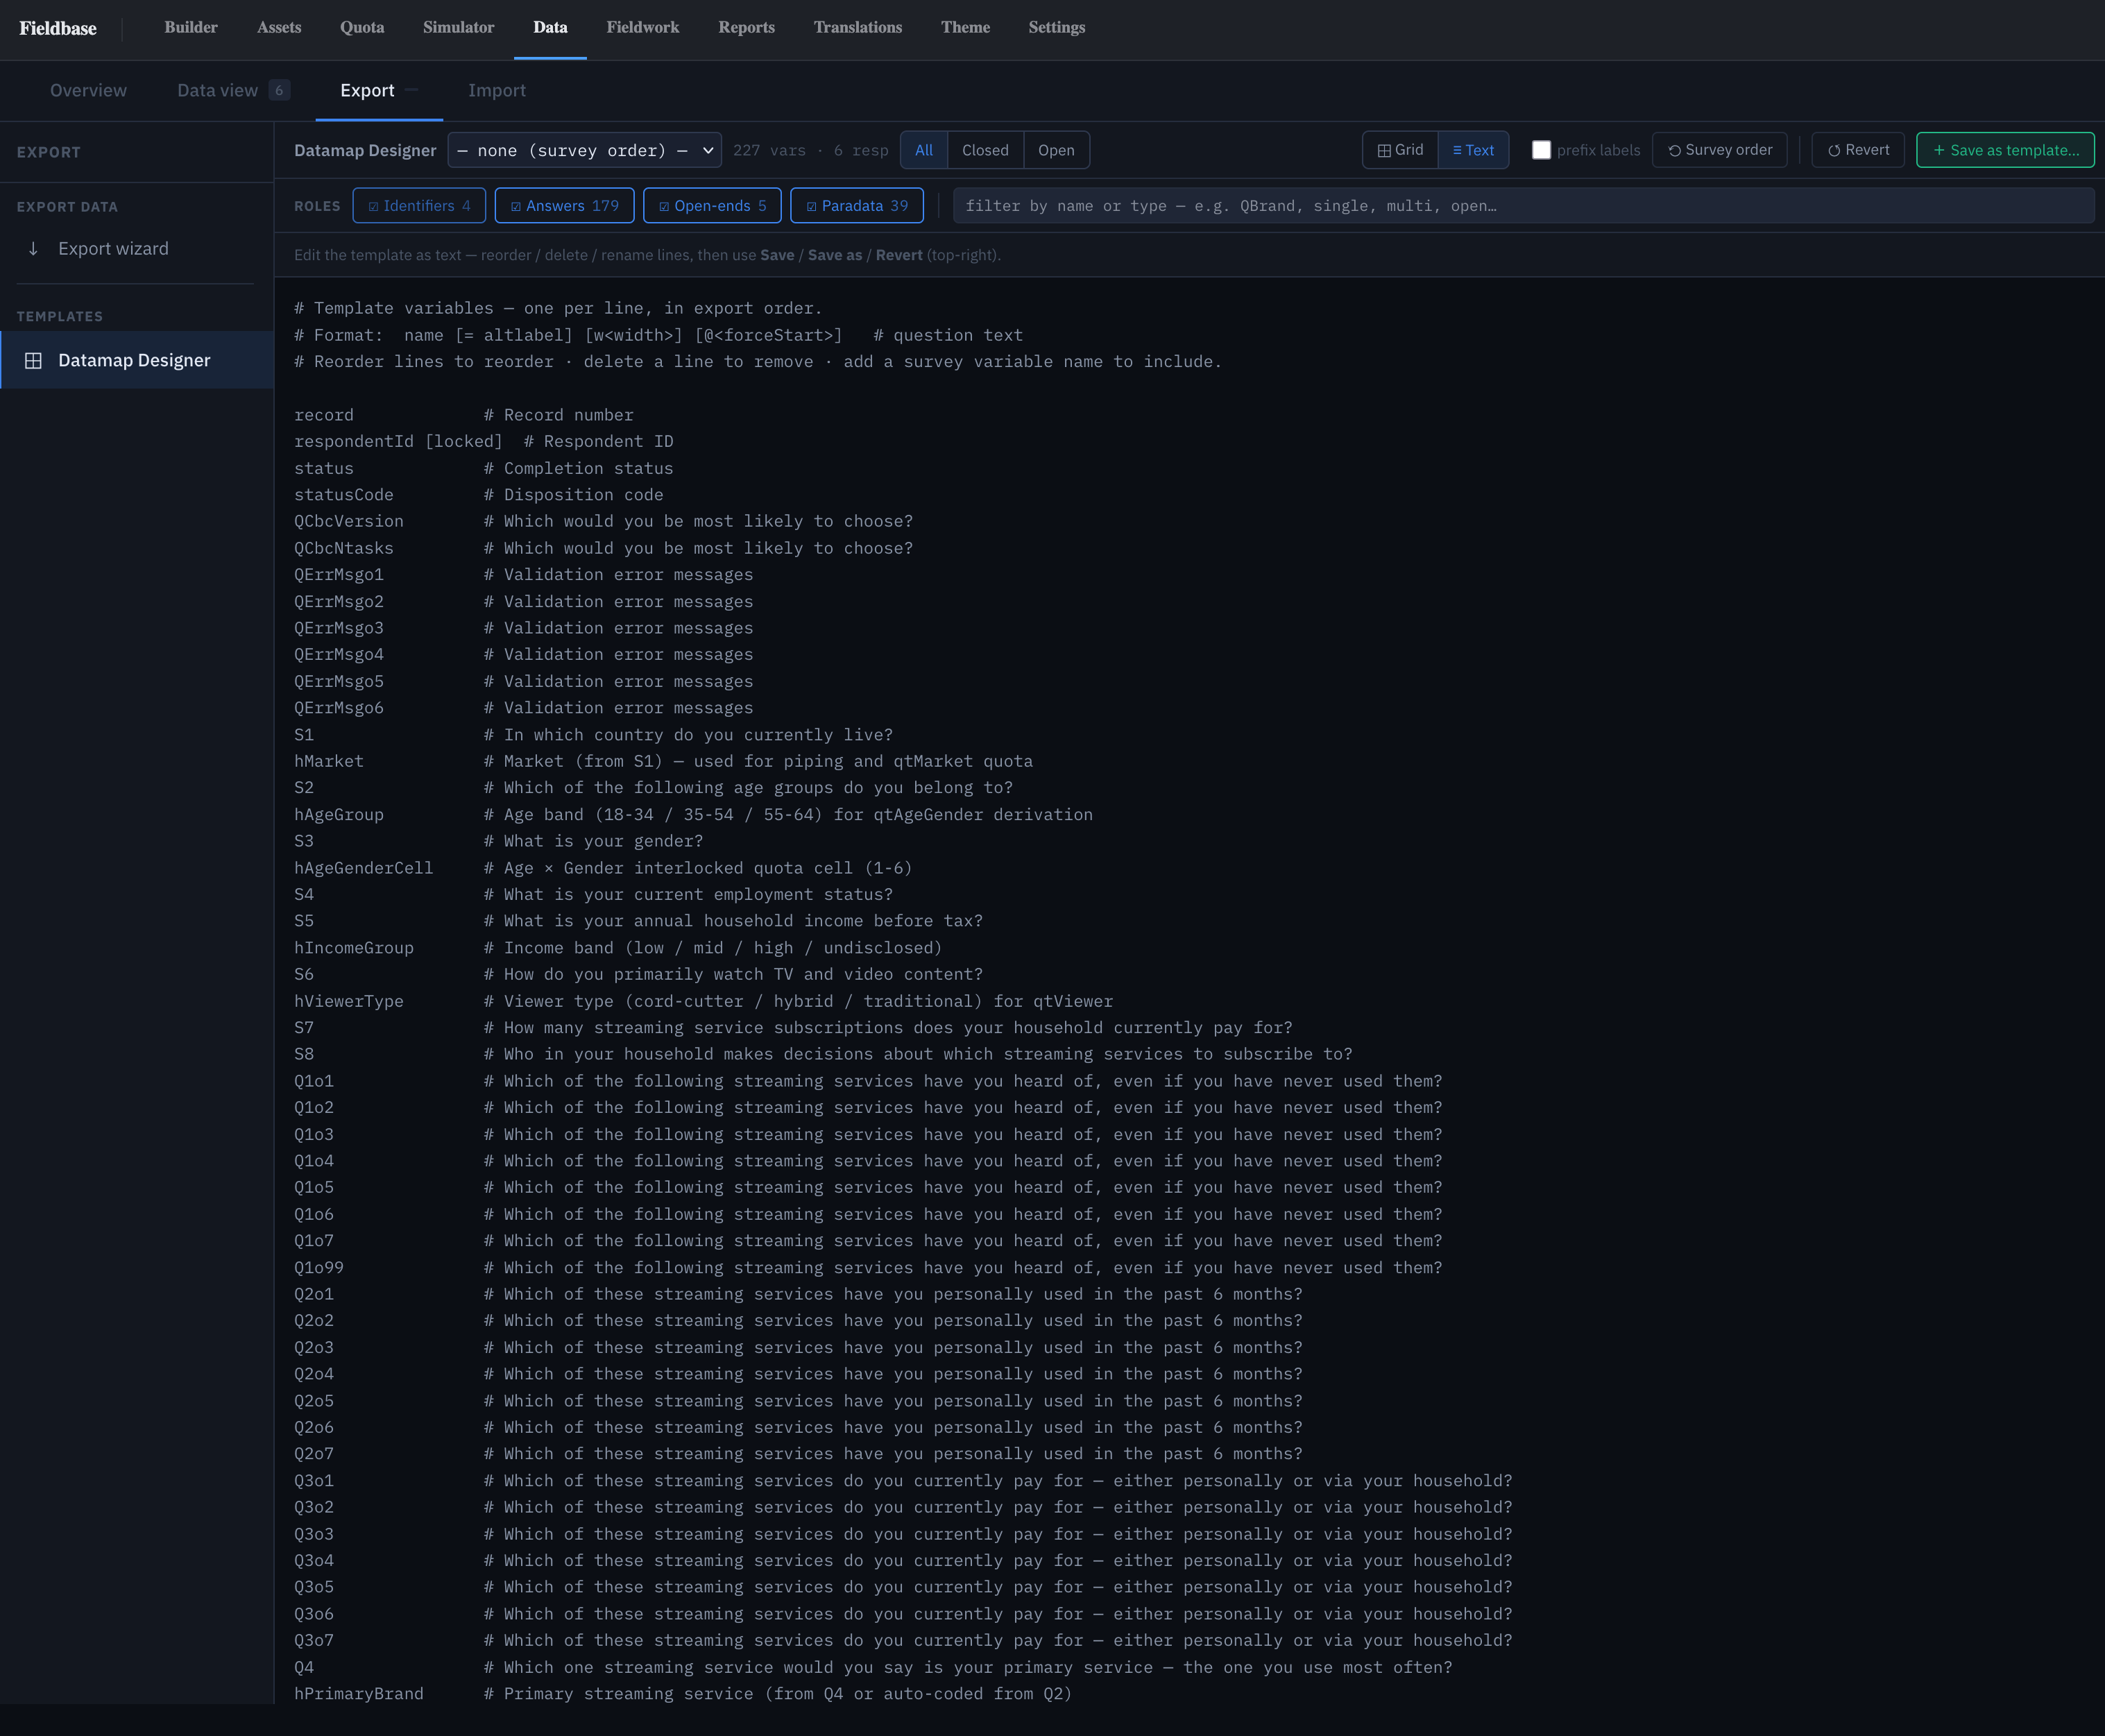Open the Reports menu
Image resolution: width=2105 pixels, height=1736 pixels.
(746, 28)
